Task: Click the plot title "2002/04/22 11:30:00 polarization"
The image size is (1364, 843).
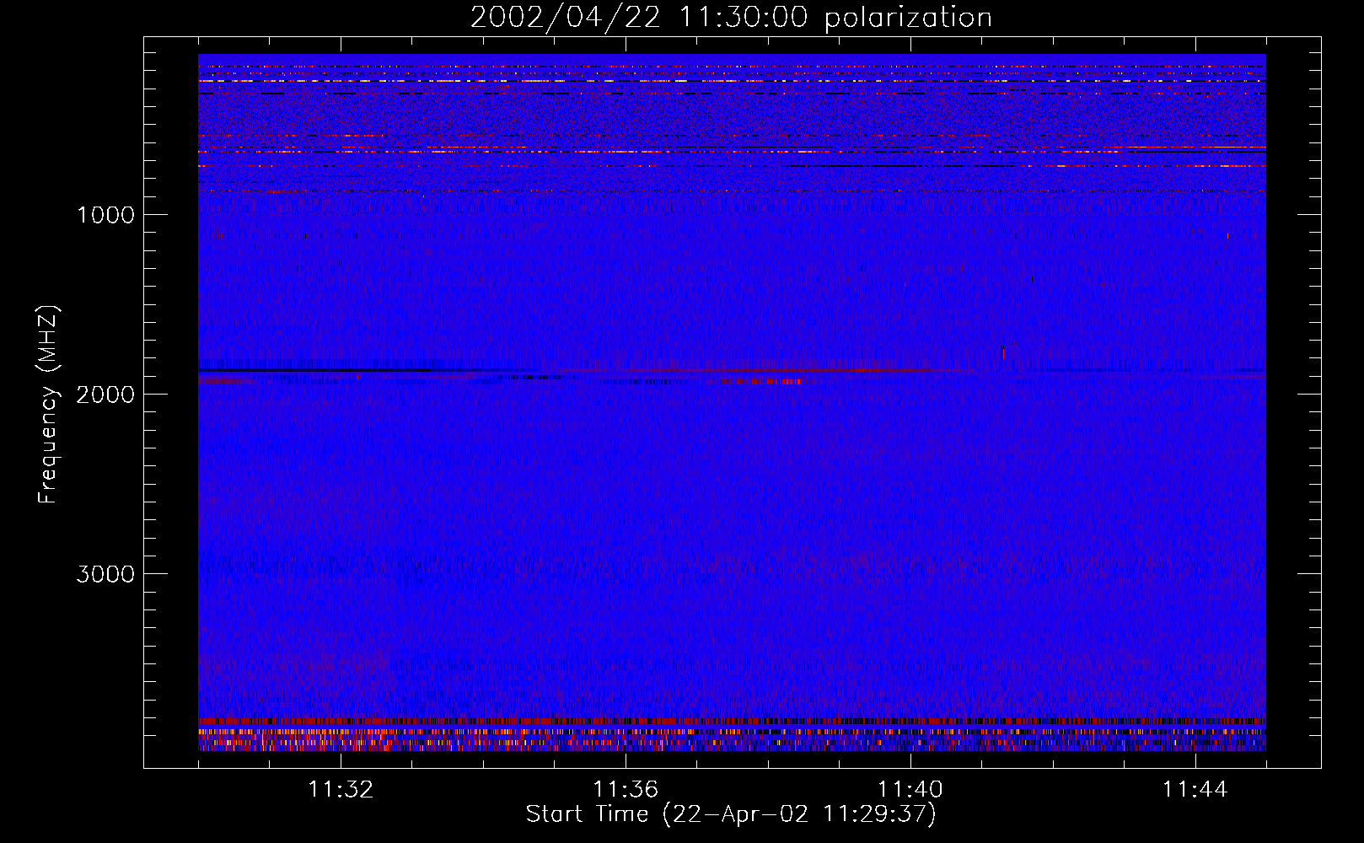Action: click(731, 18)
